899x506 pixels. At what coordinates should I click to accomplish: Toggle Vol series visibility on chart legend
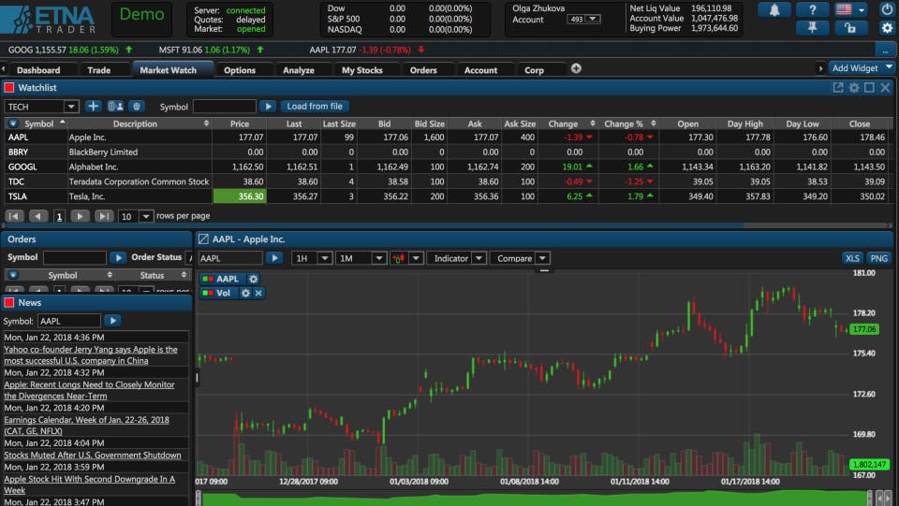(208, 293)
